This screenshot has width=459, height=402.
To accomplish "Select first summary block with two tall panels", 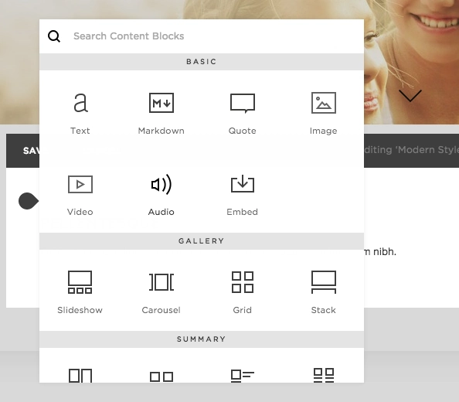I will coord(80,376).
